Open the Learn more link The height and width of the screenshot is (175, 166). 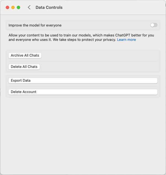126,40
